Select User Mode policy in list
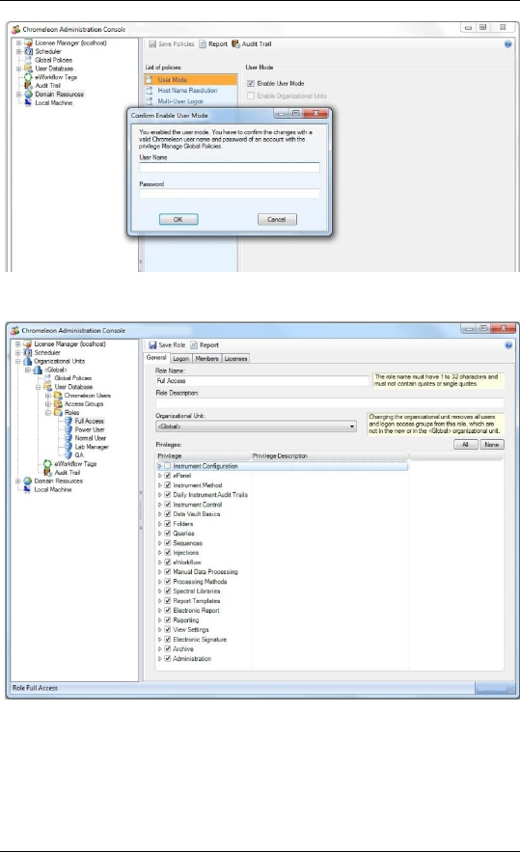The image size is (520, 852). click(x=191, y=80)
